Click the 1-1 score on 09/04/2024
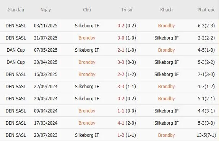The width and height of the screenshot is (219, 141). tap(121, 111)
